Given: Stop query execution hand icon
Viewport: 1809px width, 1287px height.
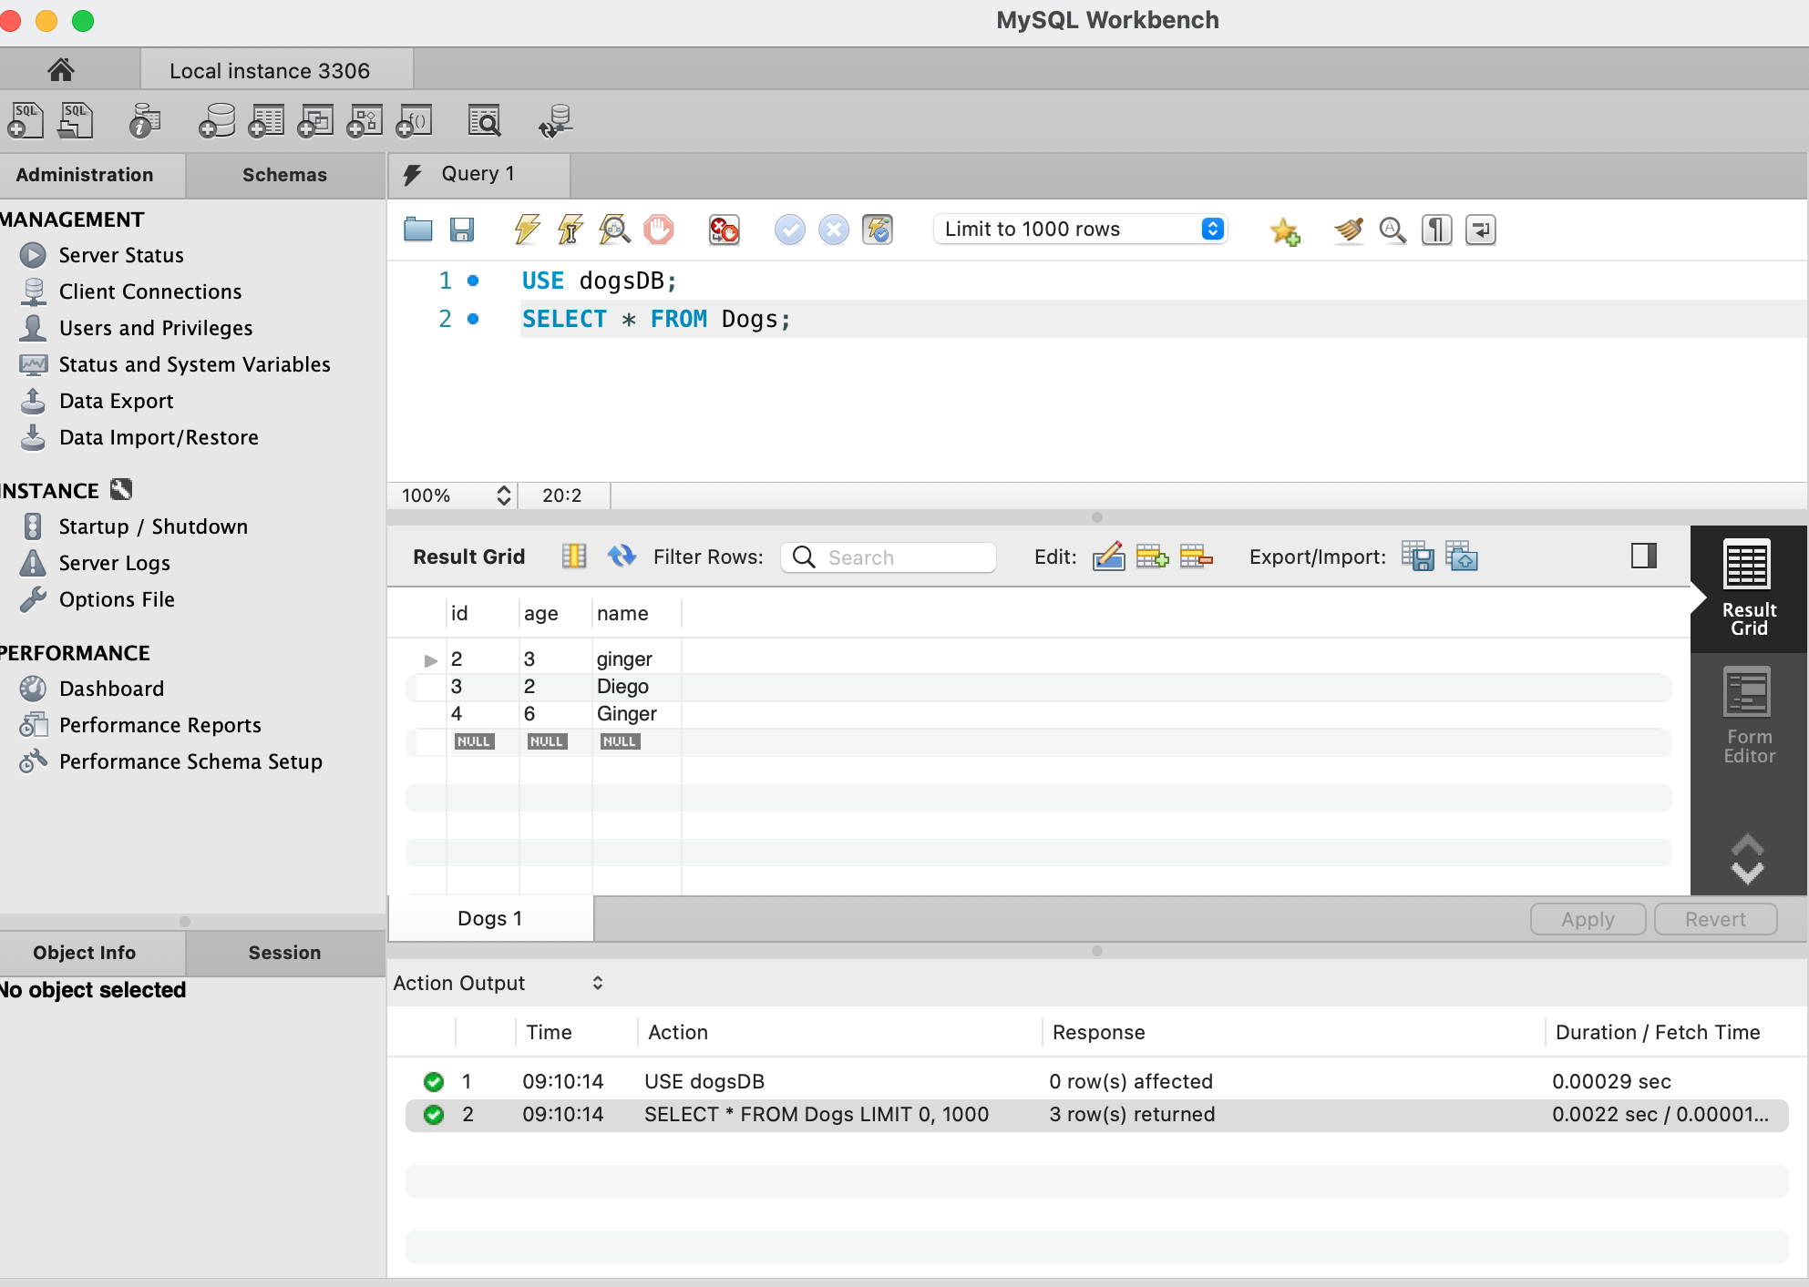Looking at the screenshot, I should click(x=659, y=230).
